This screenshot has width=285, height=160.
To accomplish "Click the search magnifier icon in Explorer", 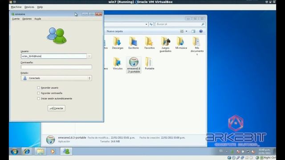I will pyautogui.click(x=203, y=24).
